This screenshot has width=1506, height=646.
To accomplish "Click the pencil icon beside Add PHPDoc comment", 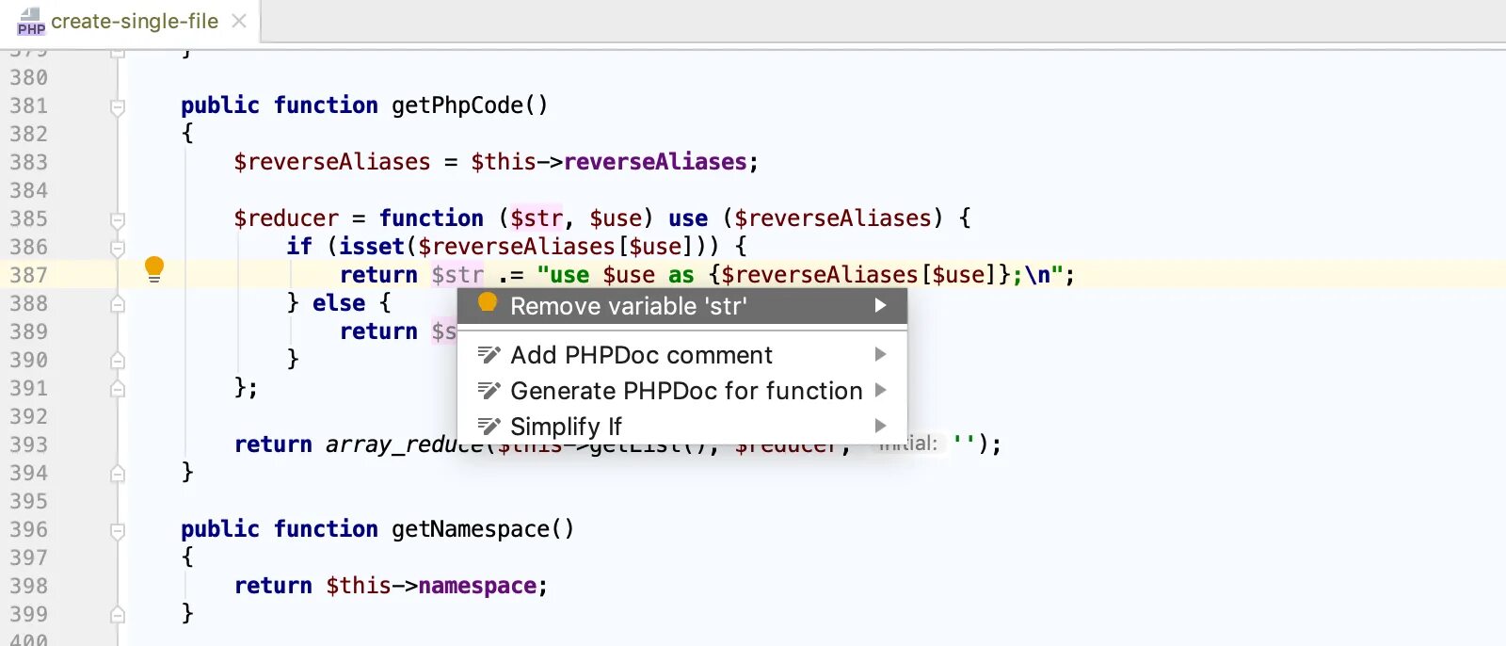I will pyautogui.click(x=489, y=355).
